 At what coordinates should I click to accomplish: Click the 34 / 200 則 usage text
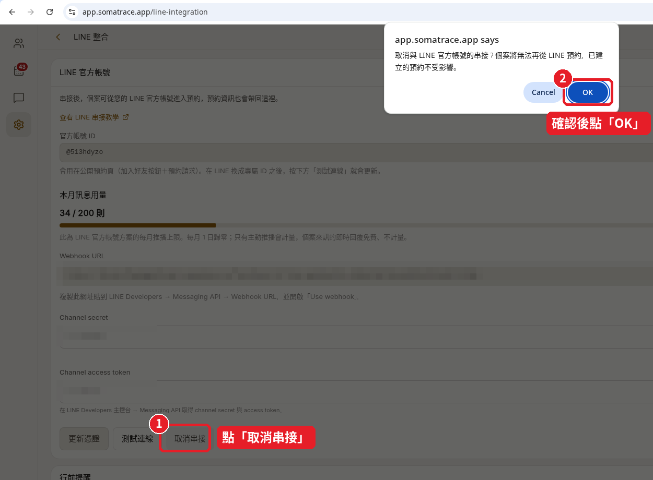(82, 213)
